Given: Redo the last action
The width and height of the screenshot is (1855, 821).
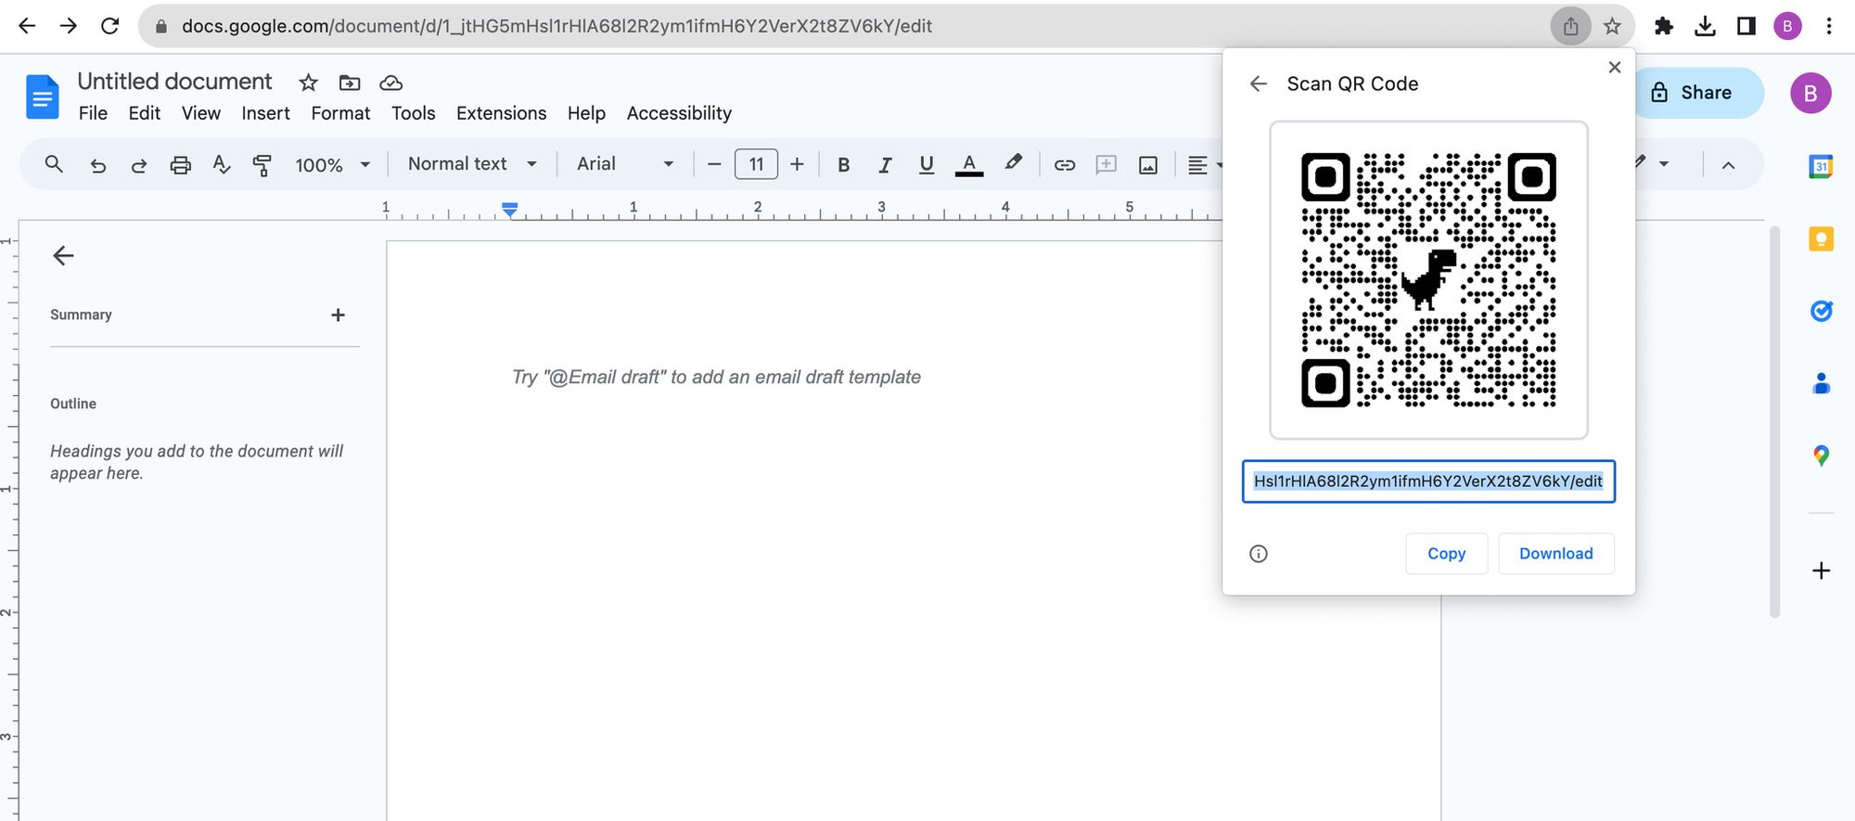Looking at the screenshot, I should click(x=139, y=165).
